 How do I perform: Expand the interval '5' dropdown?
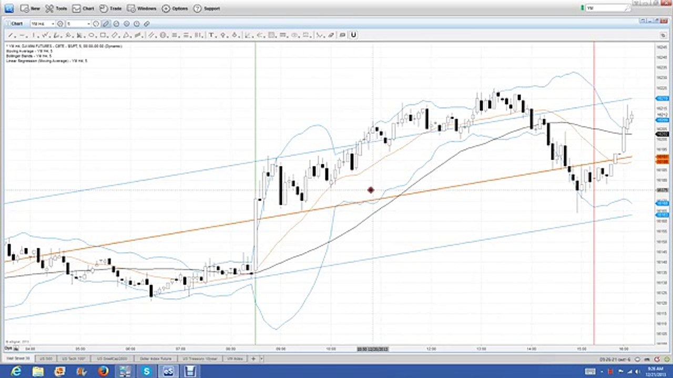88,24
